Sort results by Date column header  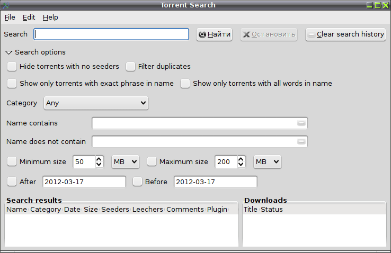pyautogui.click(x=72, y=210)
